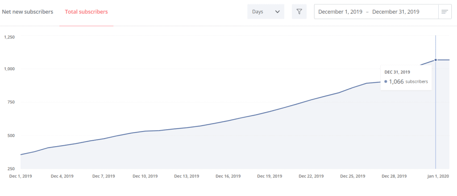Click the Dec 10, 2019 axis label
Viewport: 457px width, 196px height.
145,176
